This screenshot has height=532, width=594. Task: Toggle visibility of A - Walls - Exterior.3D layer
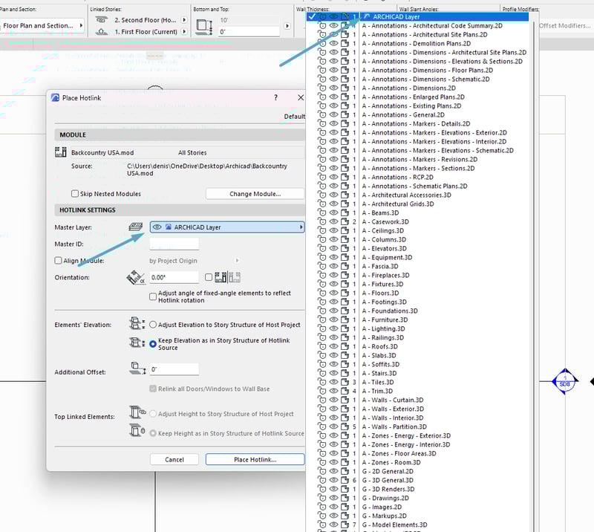click(x=333, y=409)
